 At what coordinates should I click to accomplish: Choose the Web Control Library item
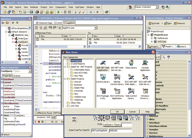tap(131, 94)
